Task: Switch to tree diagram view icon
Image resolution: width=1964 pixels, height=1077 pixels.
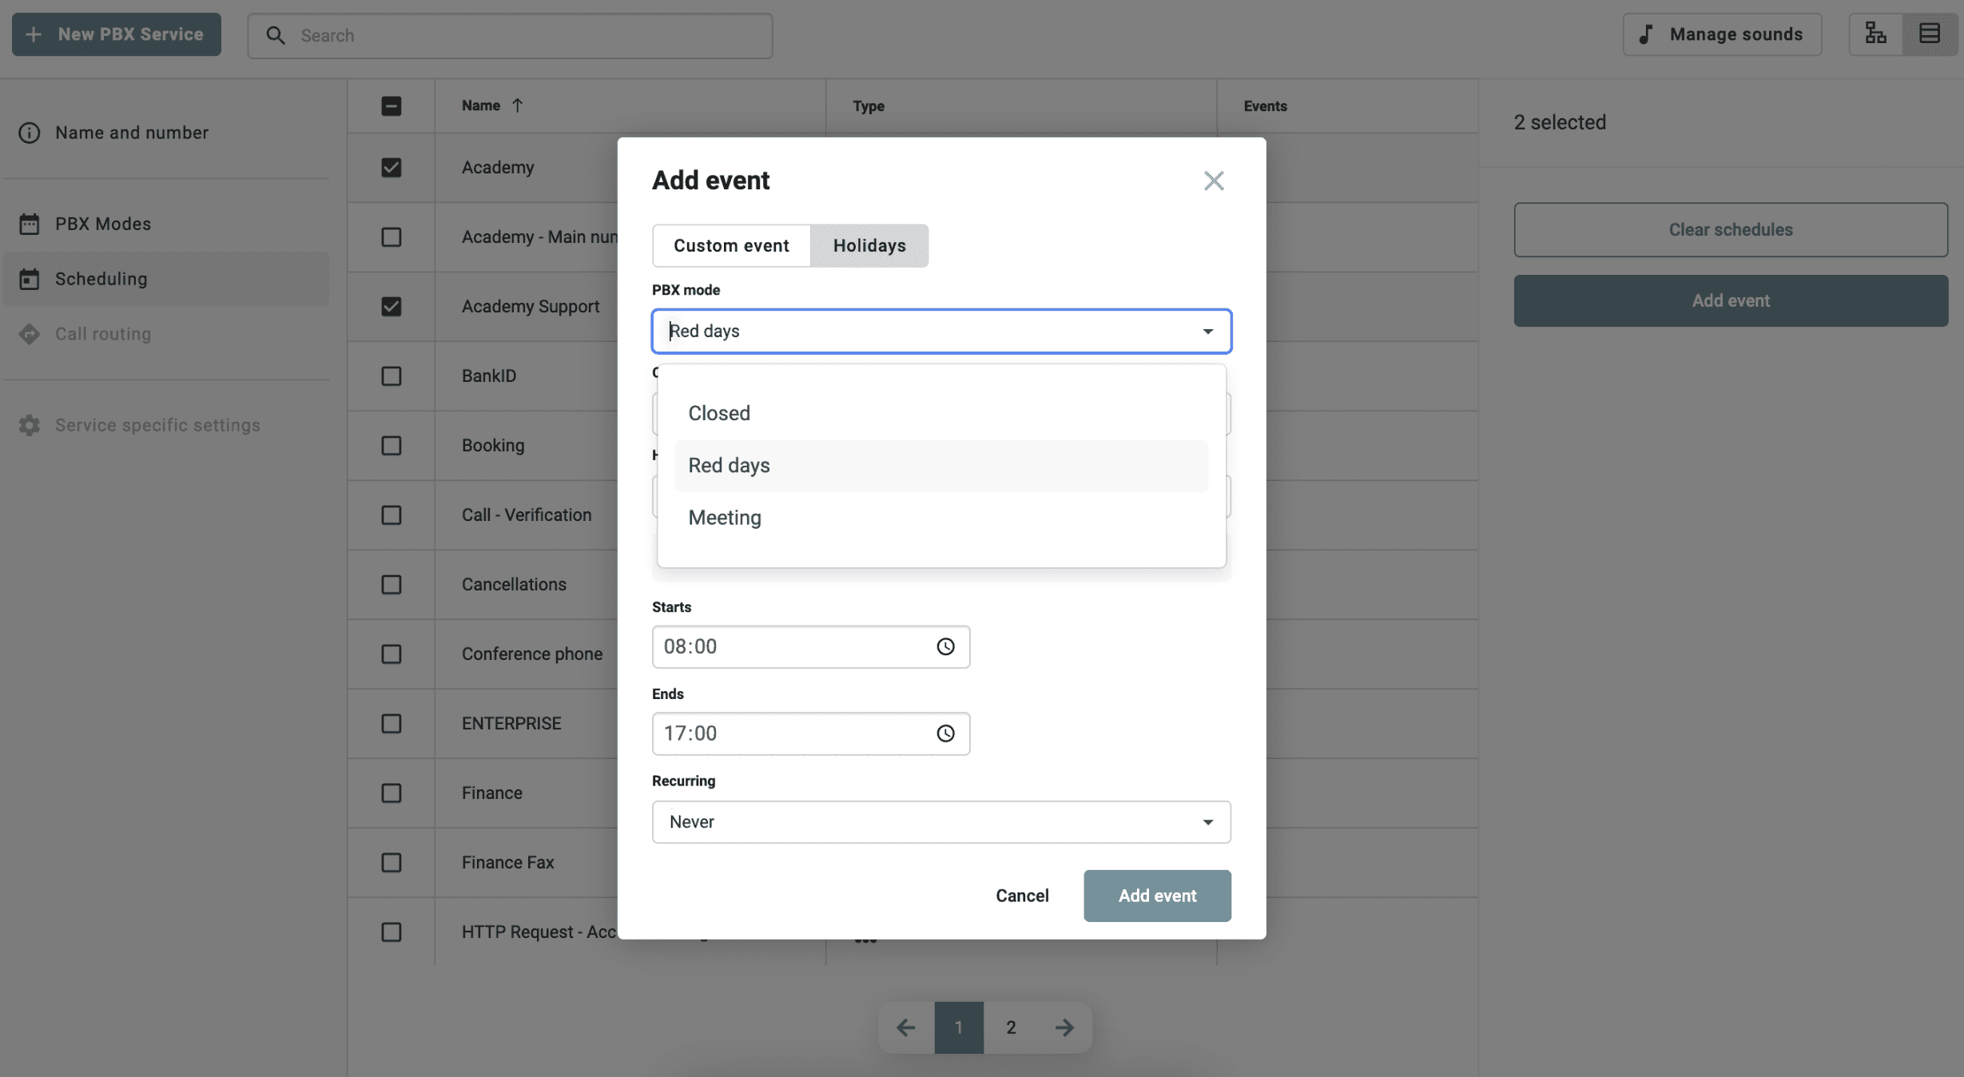Action: [1875, 34]
